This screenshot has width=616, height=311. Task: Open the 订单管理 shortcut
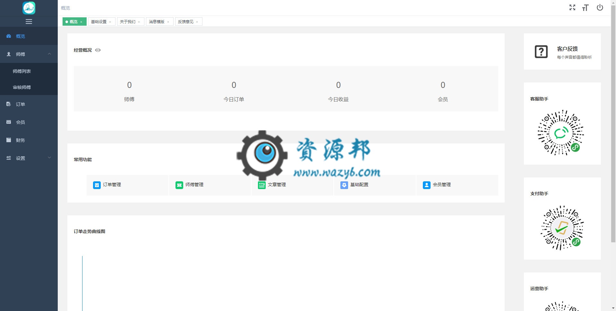pyautogui.click(x=127, y=185)
